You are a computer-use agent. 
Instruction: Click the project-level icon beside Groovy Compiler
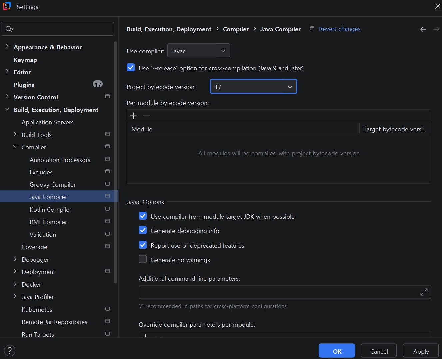point(107,184)
